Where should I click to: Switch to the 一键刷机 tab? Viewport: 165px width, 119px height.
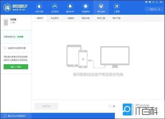(x=39, y=18)
